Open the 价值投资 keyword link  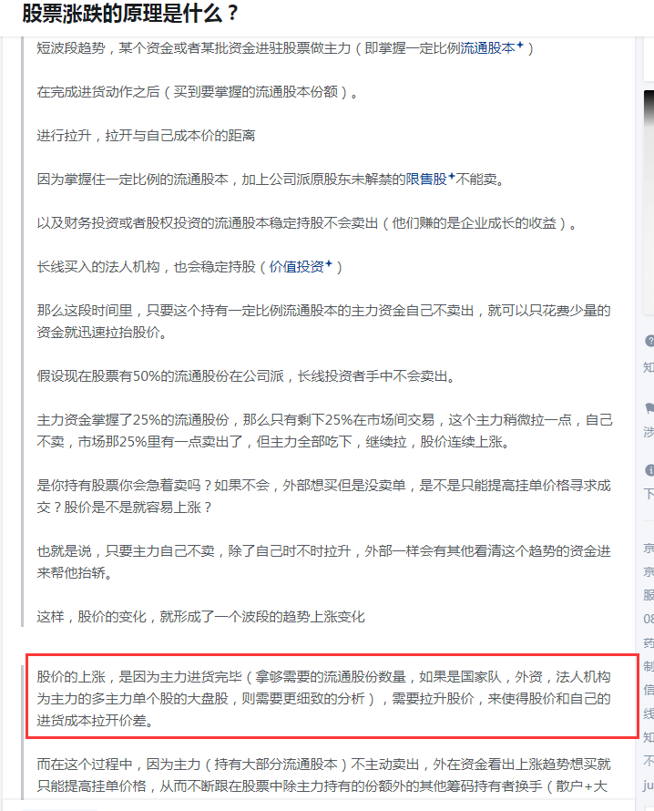pyautogui.click(x=296, y=267)
